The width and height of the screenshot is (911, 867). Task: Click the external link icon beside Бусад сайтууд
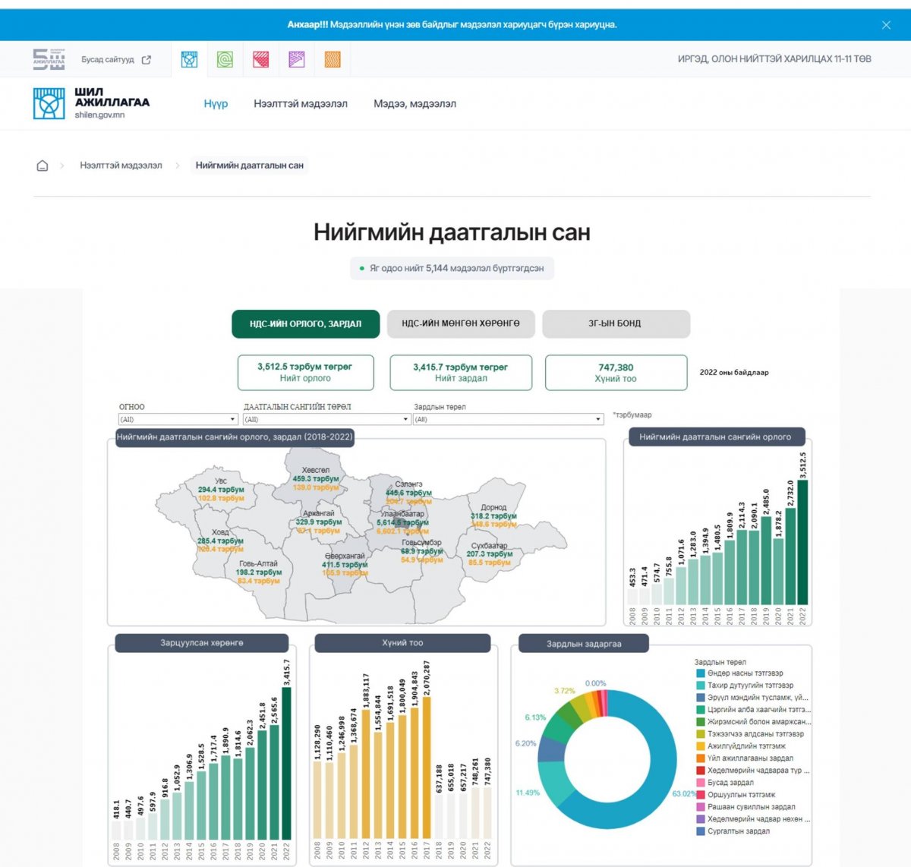[147, 60]
